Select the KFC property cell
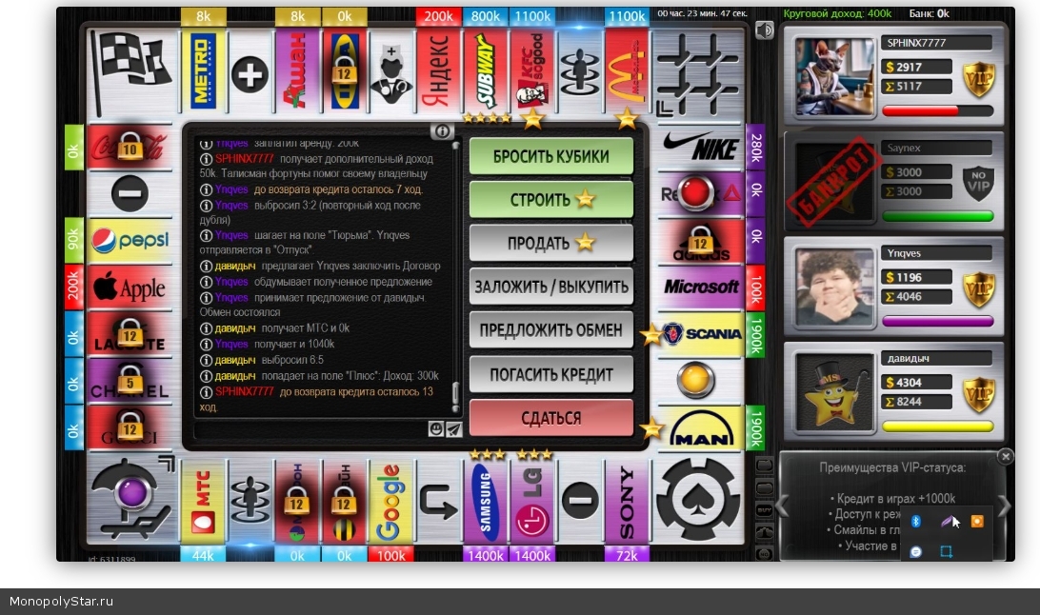This screenshot has width=1040, height=615. [532, 71]
